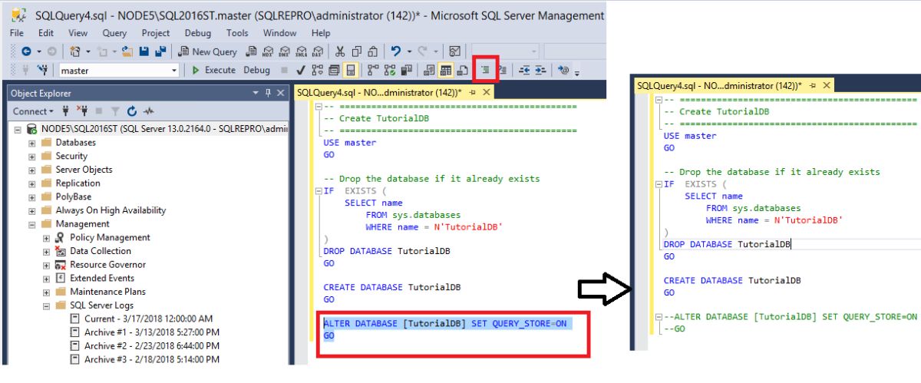Open the File menu
The image size is (921, 383).
16,33
